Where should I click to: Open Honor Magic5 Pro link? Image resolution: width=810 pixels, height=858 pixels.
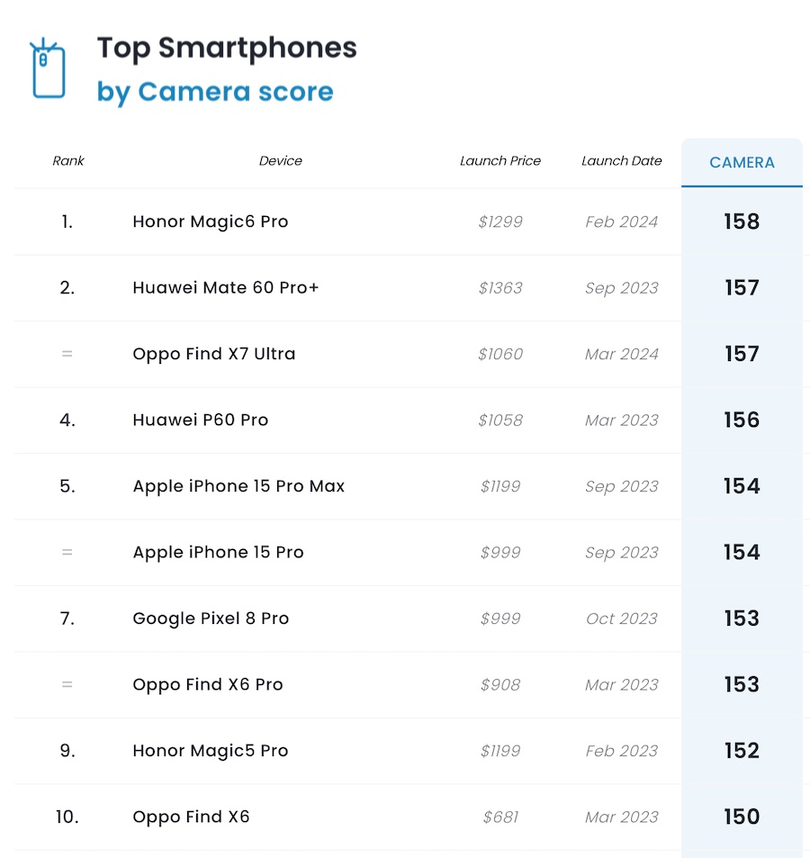click(211, 751)
